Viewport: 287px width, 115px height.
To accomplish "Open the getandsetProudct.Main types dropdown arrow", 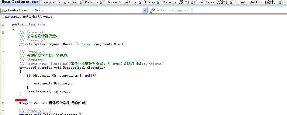I will (145, 10).
